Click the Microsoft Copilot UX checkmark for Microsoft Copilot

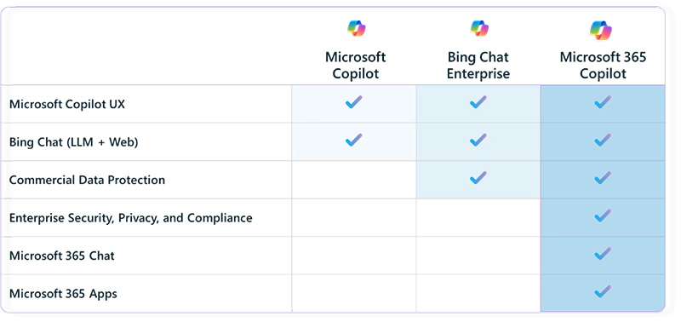353,102
